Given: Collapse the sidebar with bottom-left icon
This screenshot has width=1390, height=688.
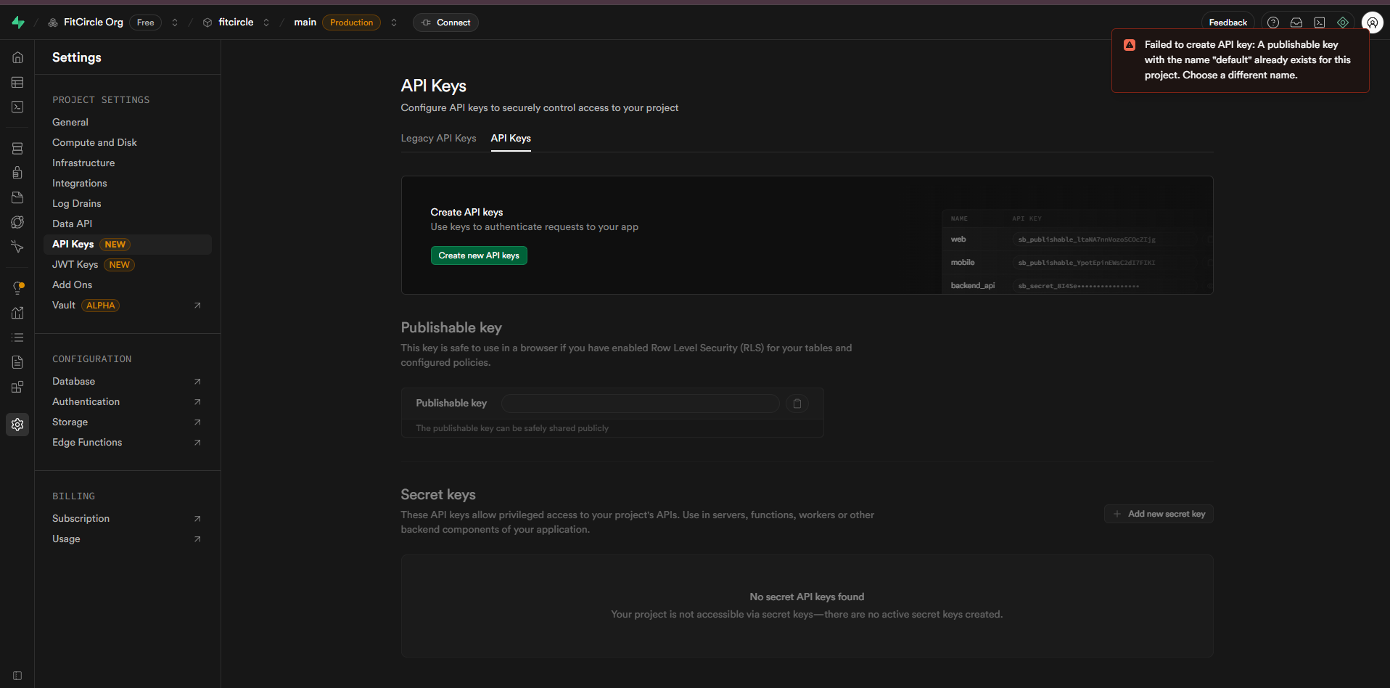Looking at the screenshot, I should [17, 676].
